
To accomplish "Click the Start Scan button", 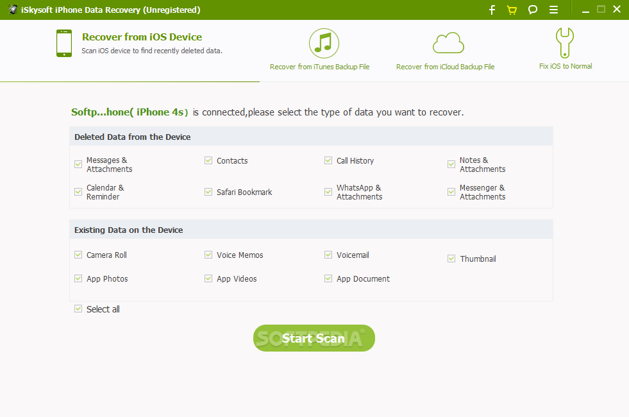I will tap(314, 338).
